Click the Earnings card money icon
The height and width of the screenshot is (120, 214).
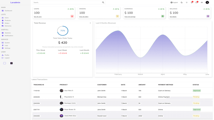163,16
